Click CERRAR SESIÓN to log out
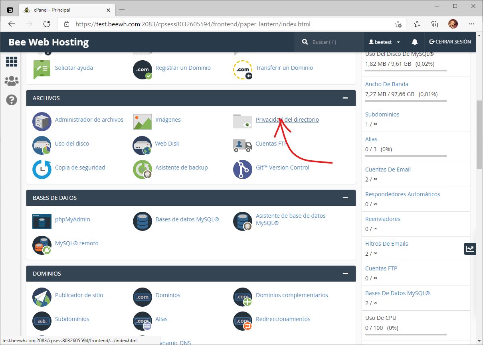 click(x=450, y=42)
